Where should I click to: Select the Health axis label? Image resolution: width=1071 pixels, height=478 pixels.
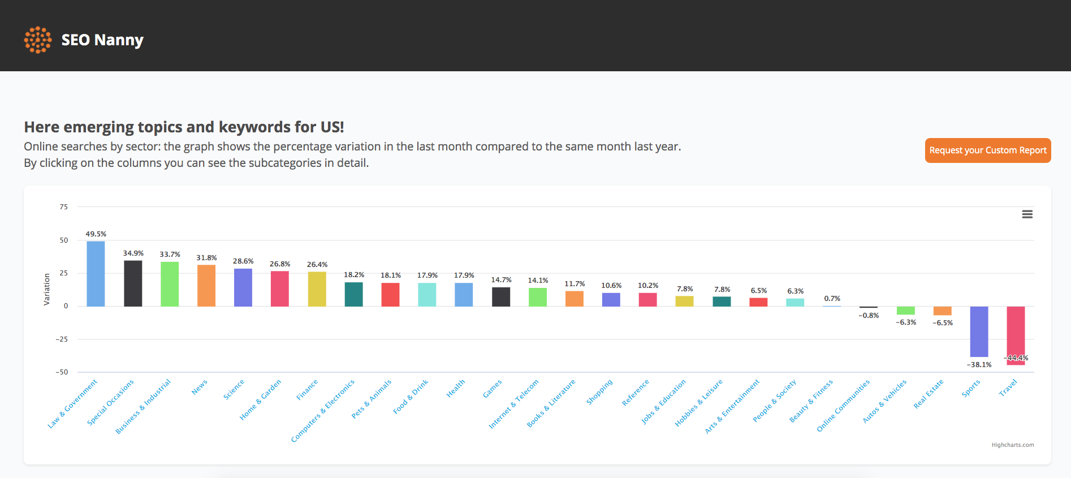(456, 388)
